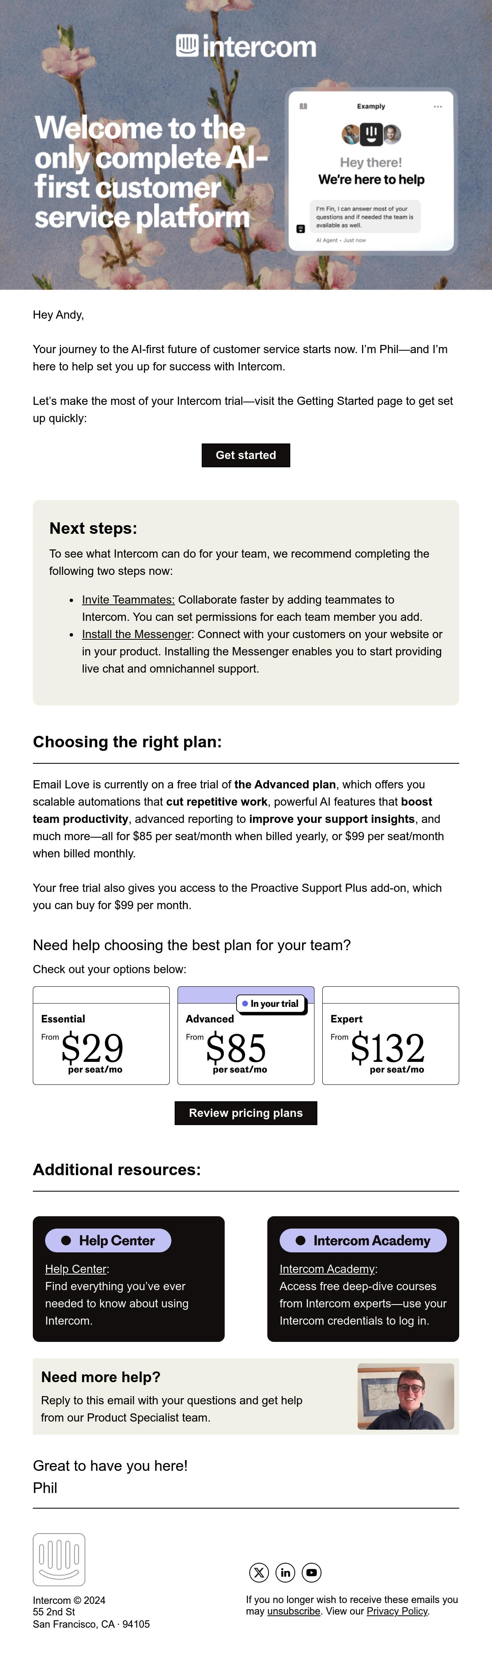Click the Intercom logo in header
The image size is (492, 1663).
pos(246,46)
